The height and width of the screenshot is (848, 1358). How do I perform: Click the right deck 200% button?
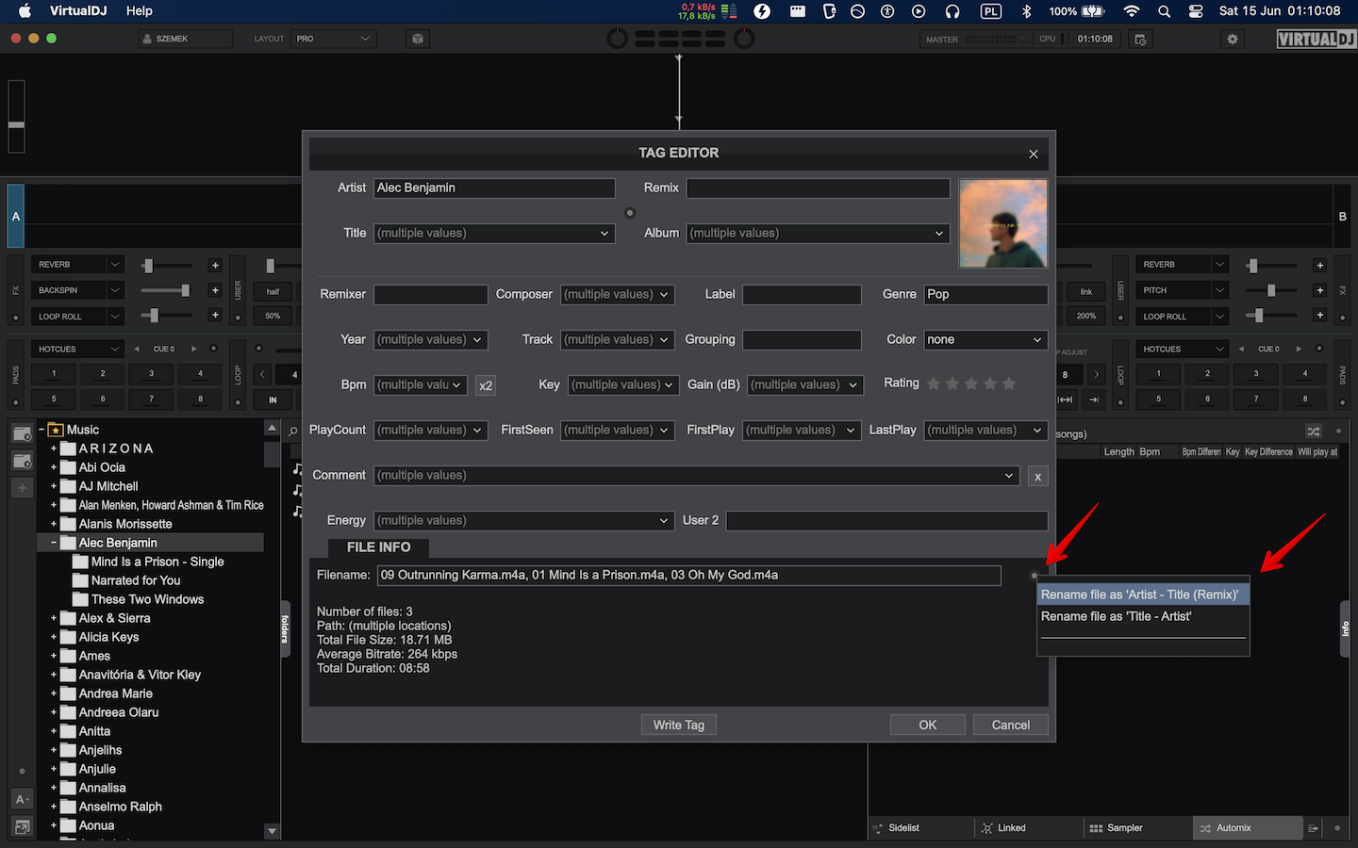pyautogui.click(x=1086, y=316)
